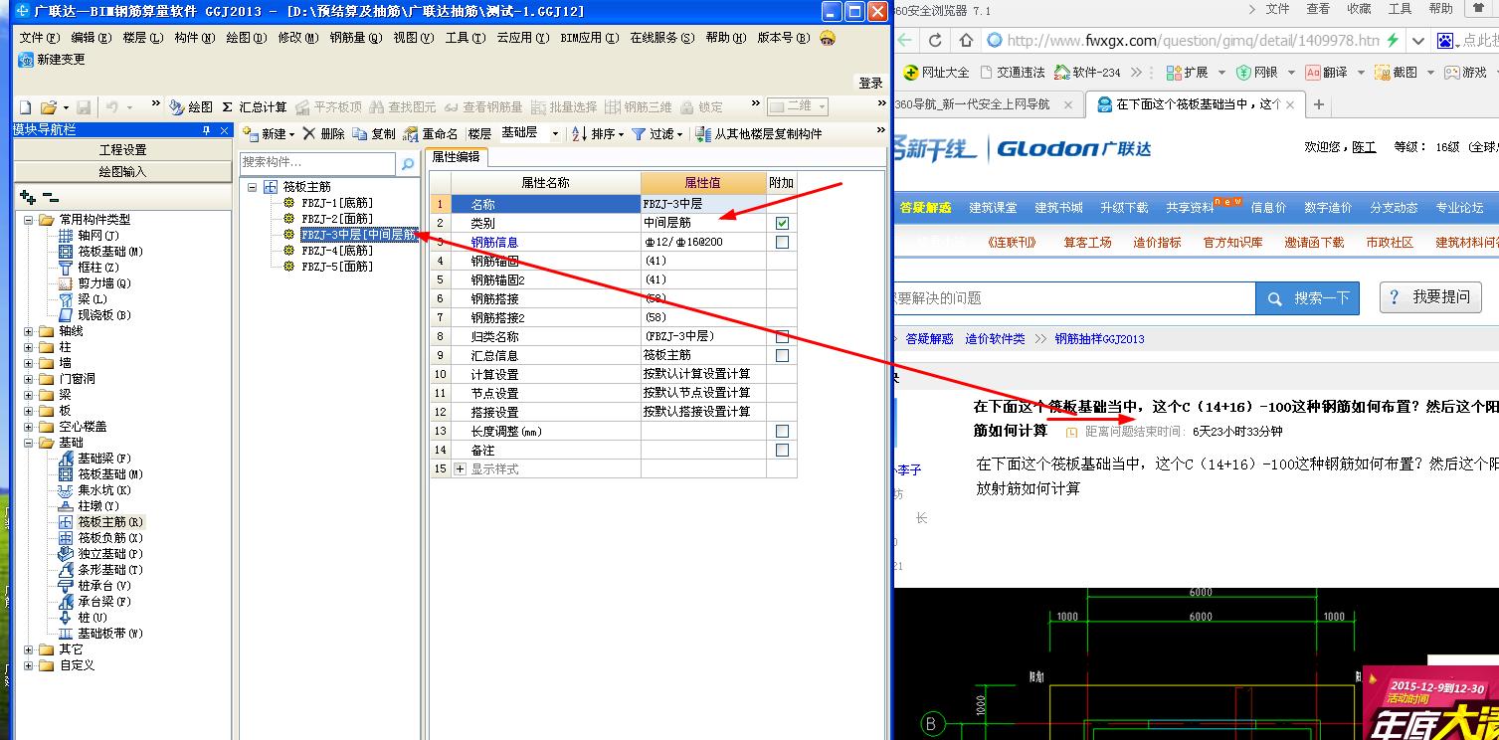
Task: Open 新建 dropdown arrow
Action: 292,134
